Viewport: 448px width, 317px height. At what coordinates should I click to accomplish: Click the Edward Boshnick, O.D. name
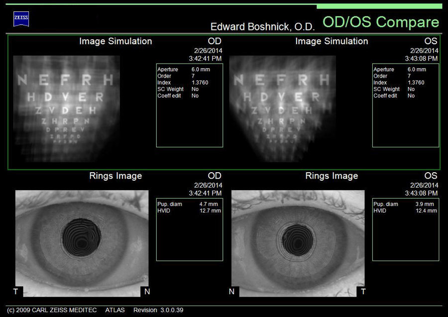263,26
